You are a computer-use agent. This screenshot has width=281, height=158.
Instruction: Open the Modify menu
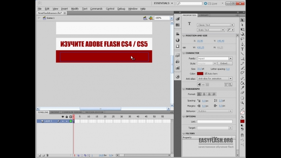[75, 9]
